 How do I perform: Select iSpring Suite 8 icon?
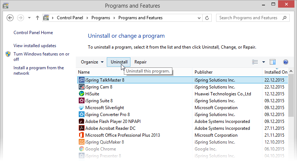(x=82, y=100)
